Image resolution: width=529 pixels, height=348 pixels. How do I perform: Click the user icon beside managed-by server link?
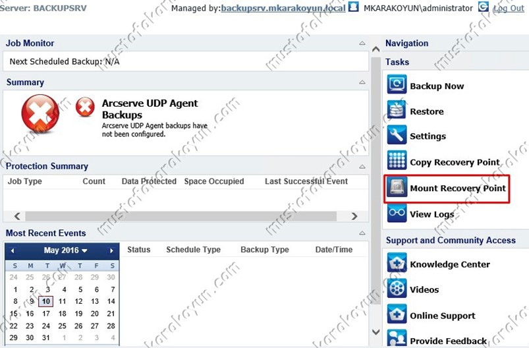coord(353,7)
